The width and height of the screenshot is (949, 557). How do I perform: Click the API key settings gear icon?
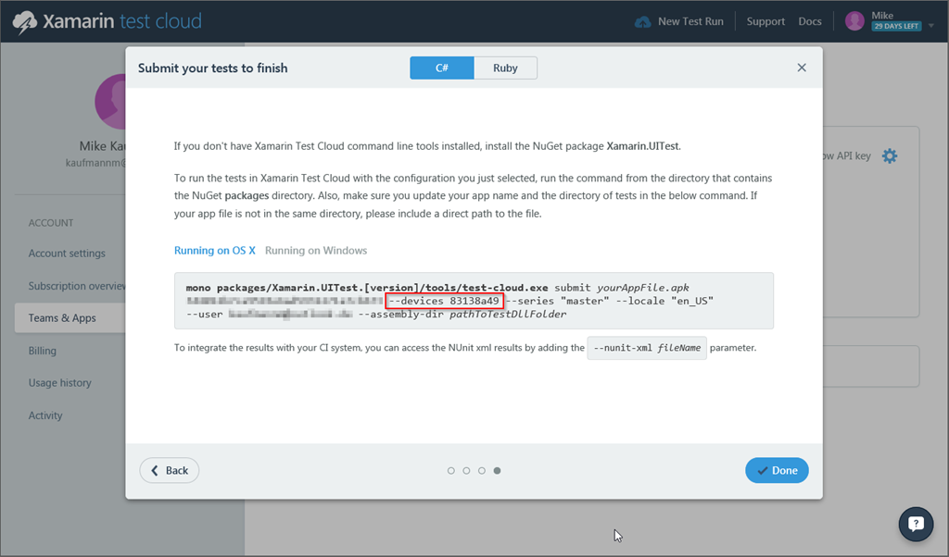(890, 155)
